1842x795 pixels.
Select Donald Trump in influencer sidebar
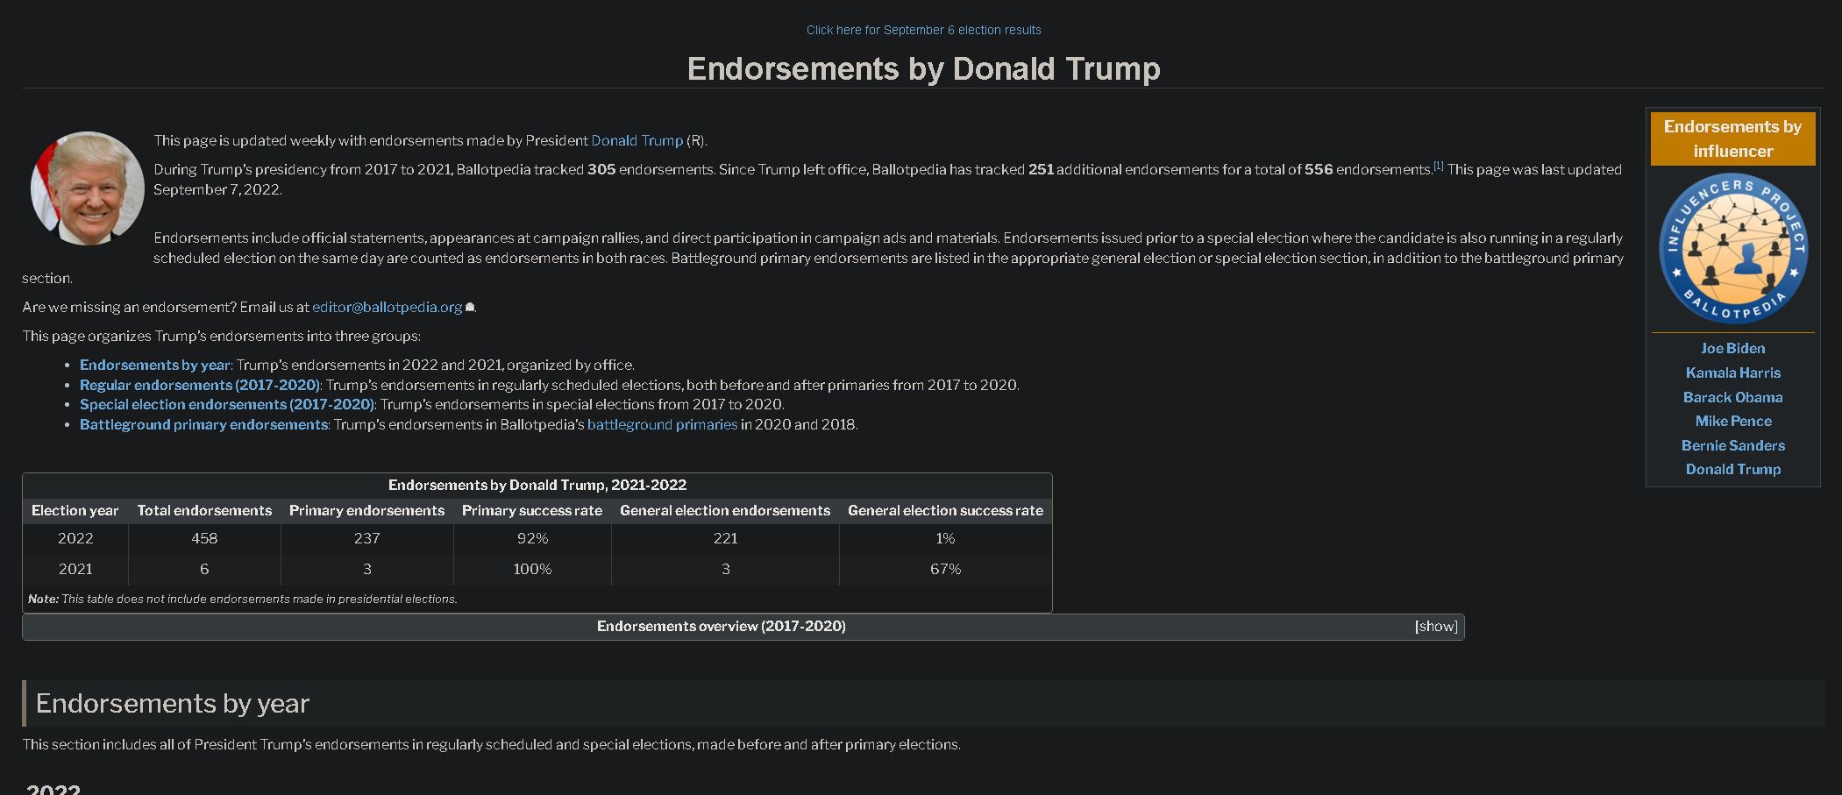point(1732,470)
